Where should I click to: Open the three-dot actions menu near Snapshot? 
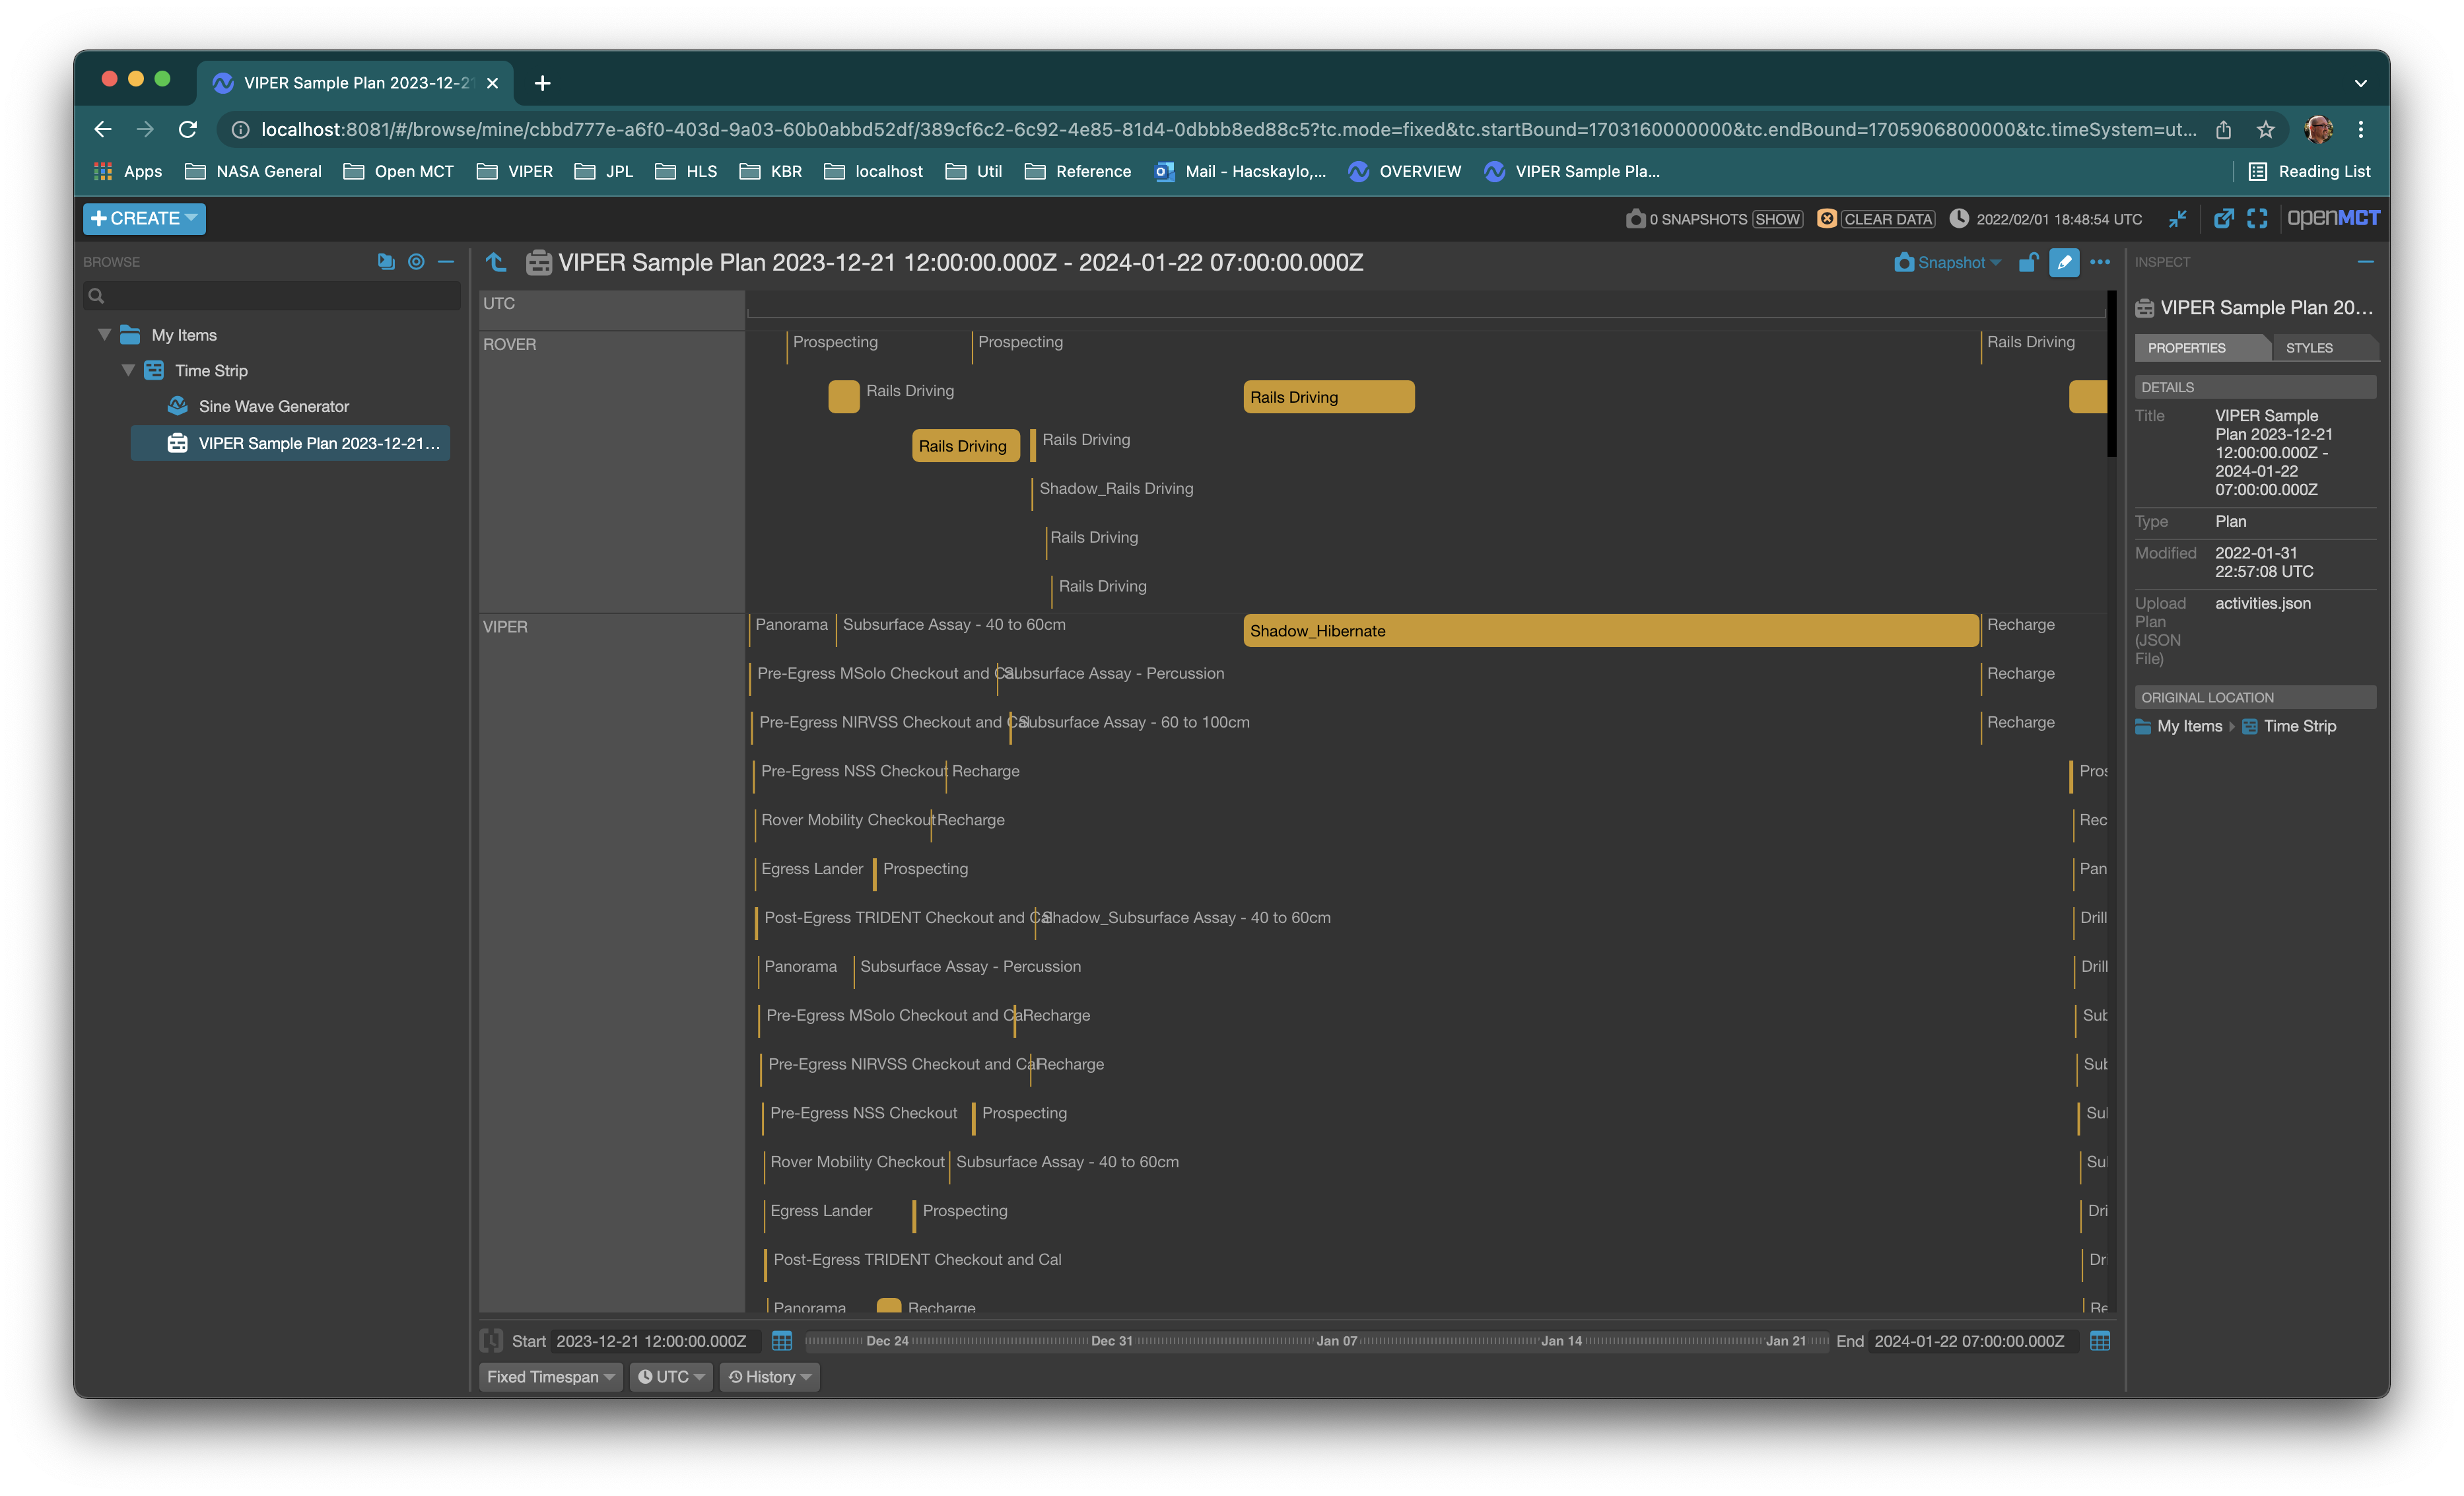pyautogui.click(x=2099, y=262)
